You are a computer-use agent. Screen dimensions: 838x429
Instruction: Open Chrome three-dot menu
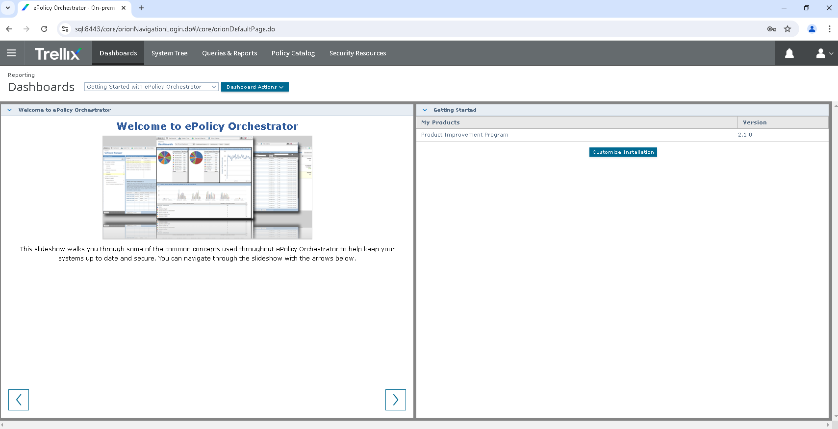[x=829, y=29]
